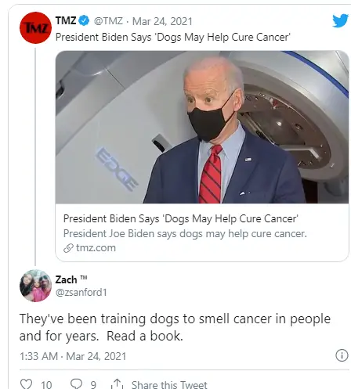Open the @TMZ handle link
Image resolution: width=351 pixels, height=389 pixels.
coord(108,21)
